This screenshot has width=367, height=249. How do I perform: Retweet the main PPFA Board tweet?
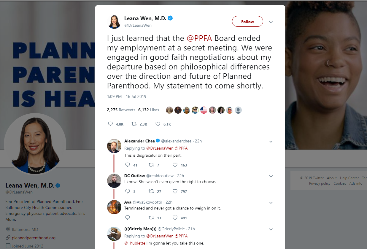point(134,124)
